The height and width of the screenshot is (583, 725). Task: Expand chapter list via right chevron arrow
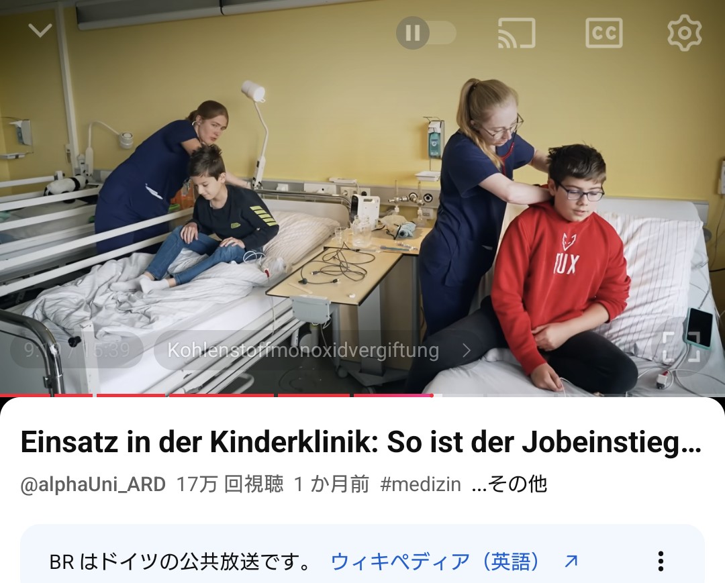click(467, 351)
